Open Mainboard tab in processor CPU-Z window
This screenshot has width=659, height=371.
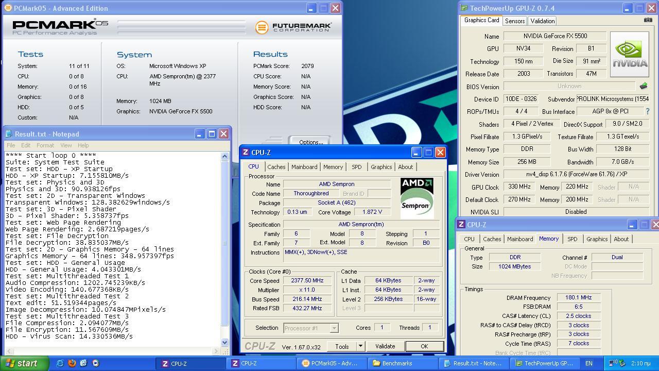coord(304,167)
